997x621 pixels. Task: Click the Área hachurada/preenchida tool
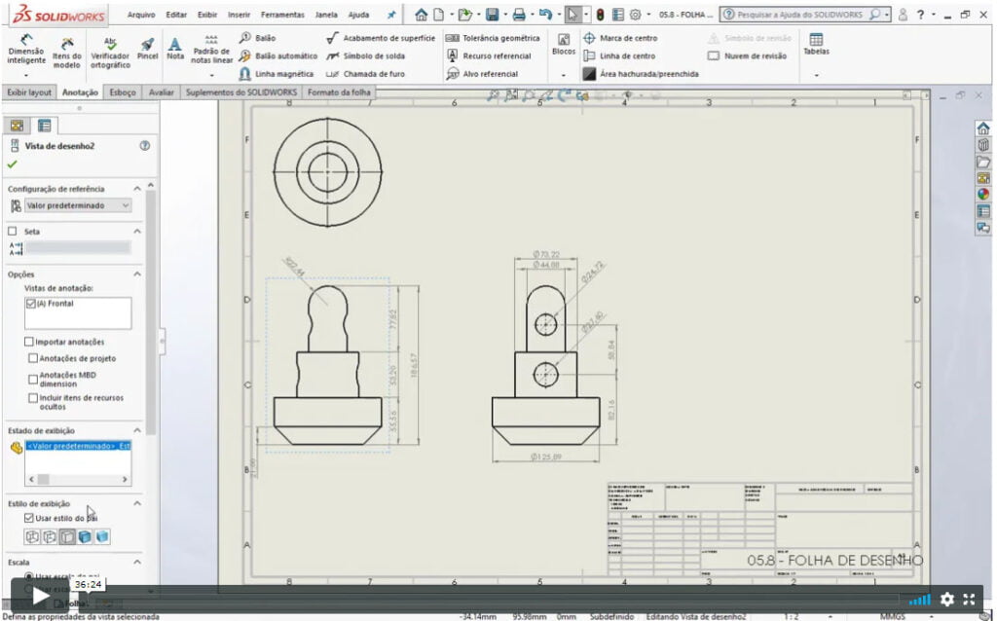pos(641,74)
